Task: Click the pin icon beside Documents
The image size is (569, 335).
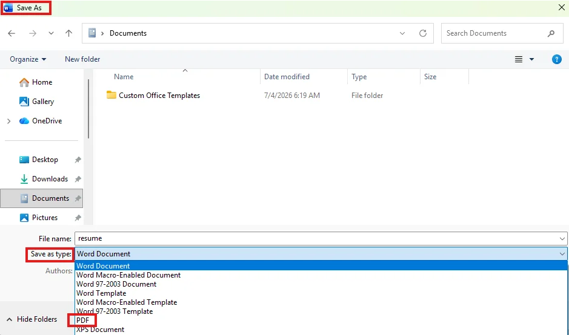Action: pos(78,198)
